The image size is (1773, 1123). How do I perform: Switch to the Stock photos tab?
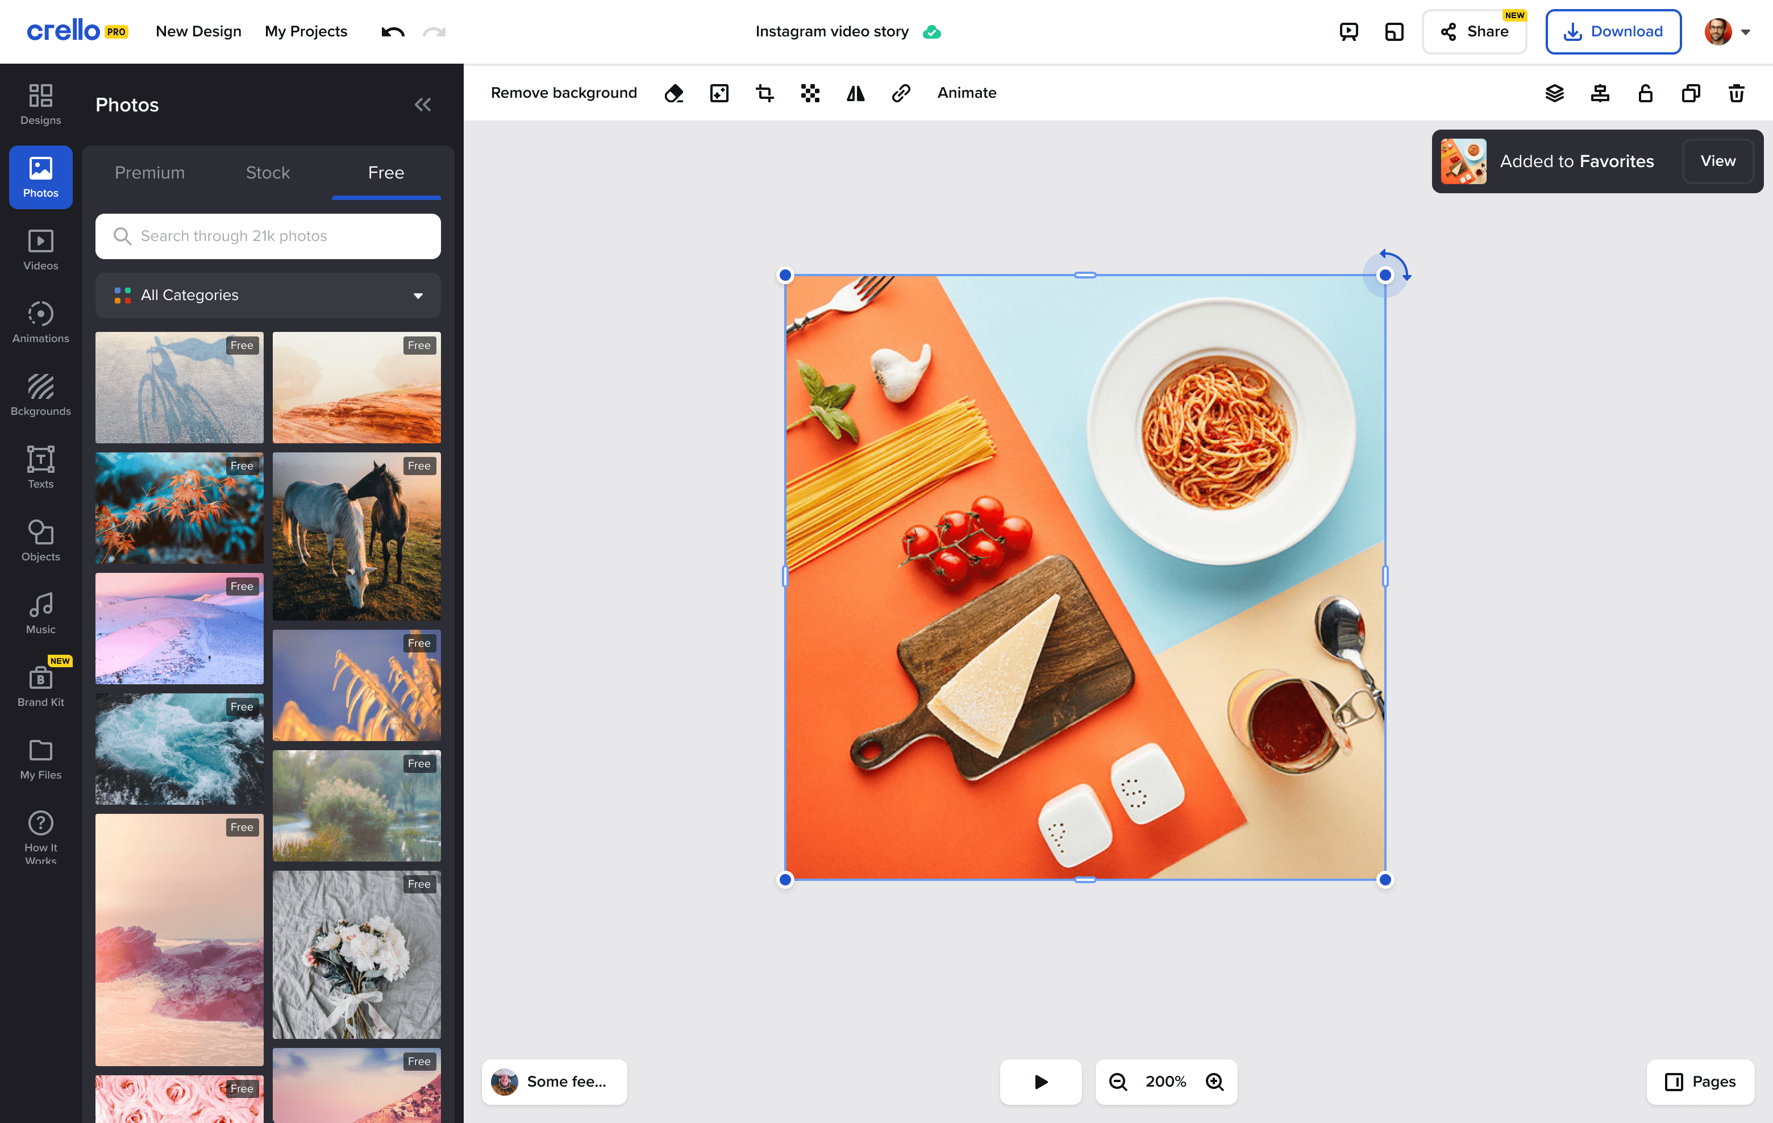267,172
